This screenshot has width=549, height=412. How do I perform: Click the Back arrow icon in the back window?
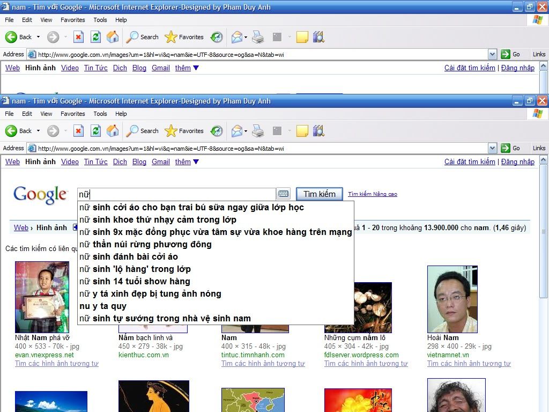[x=11, y=37]
